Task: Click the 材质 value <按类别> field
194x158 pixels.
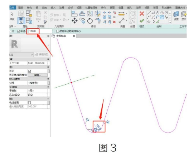Action: pos(38,83)
